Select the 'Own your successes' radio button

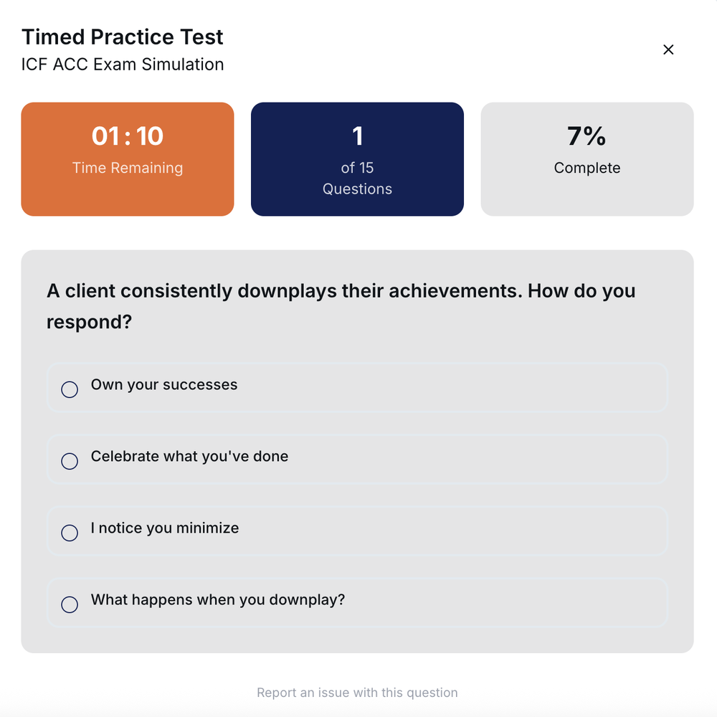(70, 389)
